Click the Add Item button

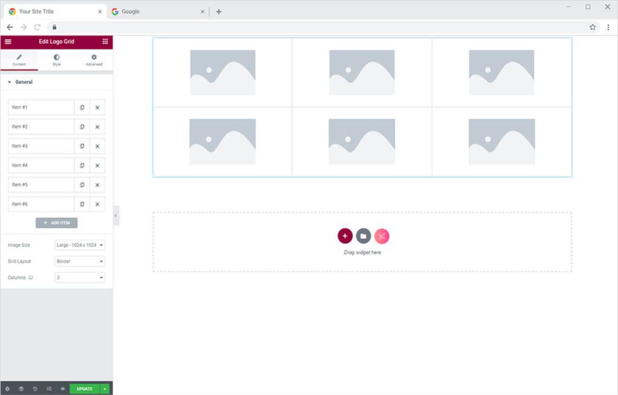57,223
